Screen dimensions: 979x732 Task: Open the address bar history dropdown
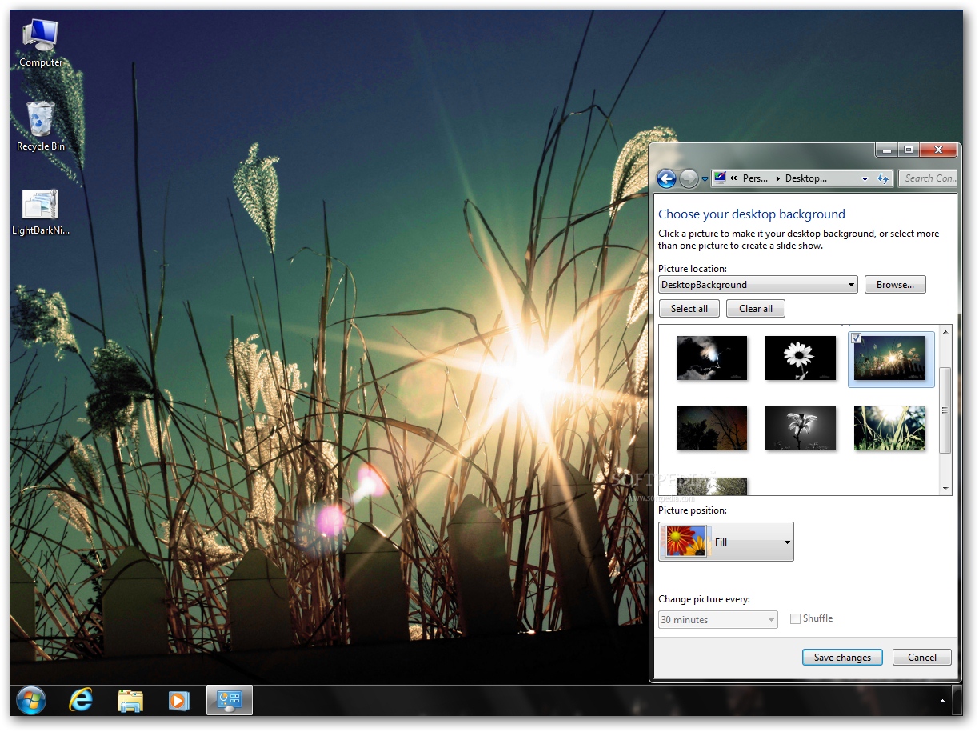pyautogui.click(x=865, y=178)
